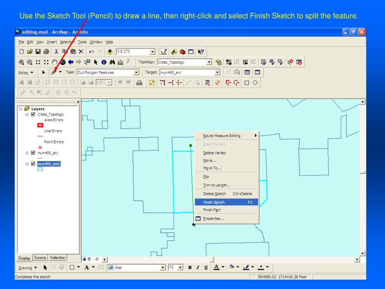Switch to the Selection tab
Image resolution: width=385 pixels, height=289 pixels.
tap(58, 257)
